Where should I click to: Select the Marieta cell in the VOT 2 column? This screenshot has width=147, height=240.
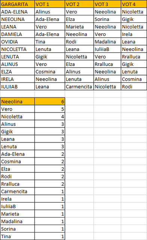click(79, 27)
